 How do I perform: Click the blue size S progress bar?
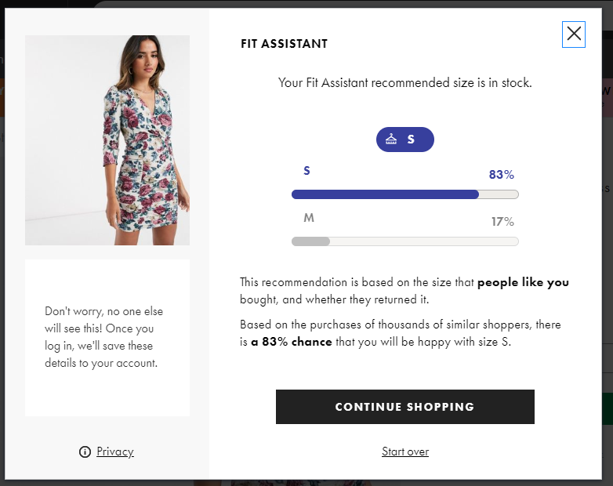click(385, 194)
